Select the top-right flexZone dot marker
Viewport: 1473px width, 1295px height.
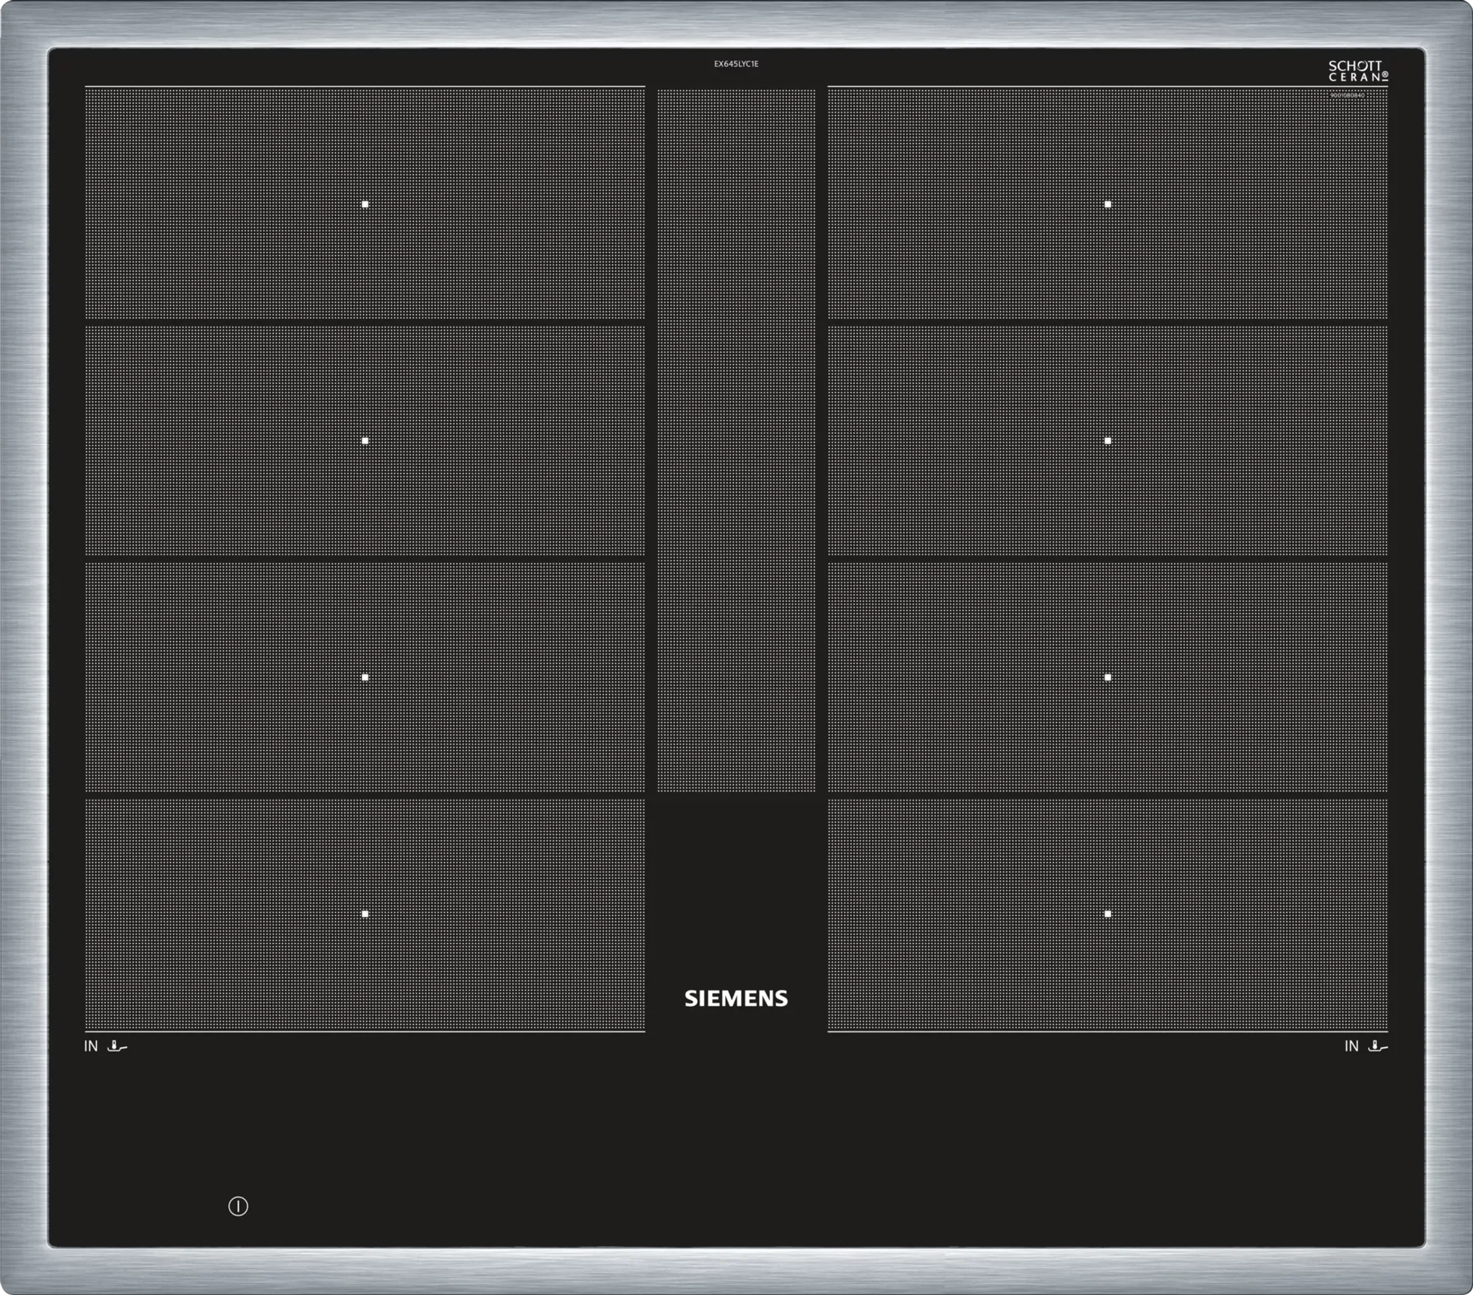(1107, 204)
